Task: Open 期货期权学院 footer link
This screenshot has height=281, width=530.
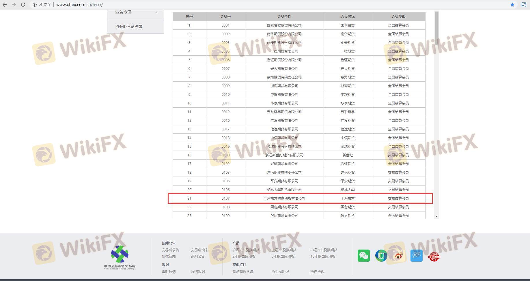Action: (243, 271)
